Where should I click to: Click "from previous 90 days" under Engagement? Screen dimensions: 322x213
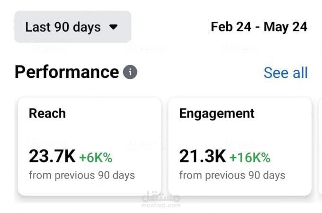coord(232,176)
